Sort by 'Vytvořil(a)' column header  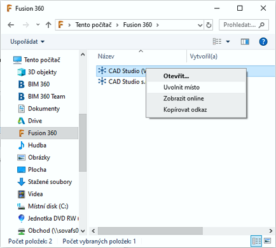[204, 57]
